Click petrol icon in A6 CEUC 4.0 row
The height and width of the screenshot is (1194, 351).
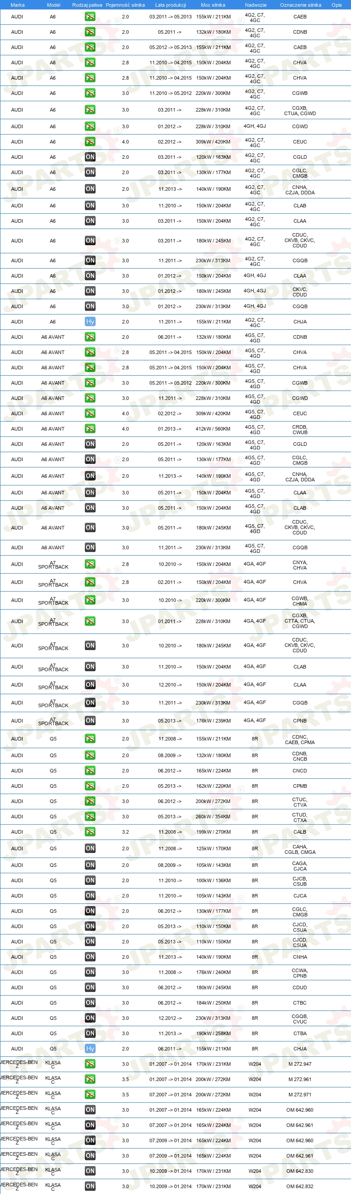90,142
